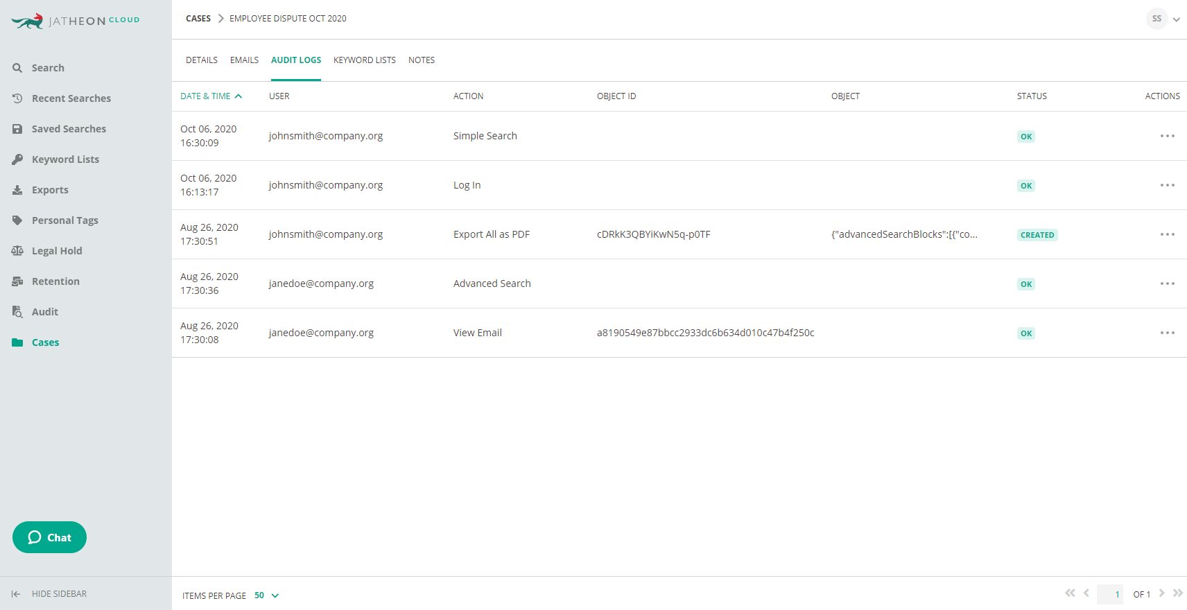1187x610 pixels.
Task: Open Legal Hold in sidebar
Action: (x=57, y=251)
